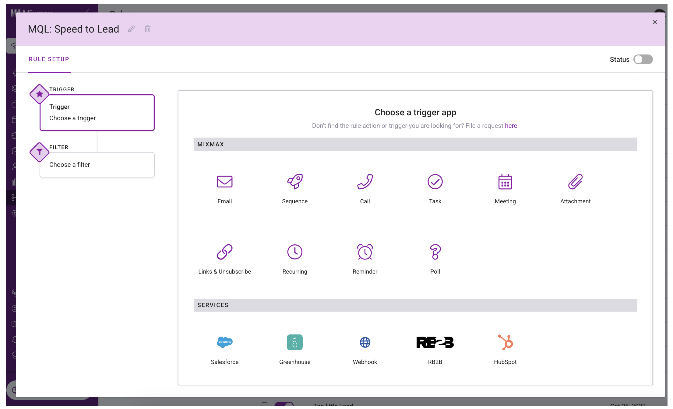Edit the rule name with pencil icon
Screen dimensions: 673x409
(x=131, y=29)
